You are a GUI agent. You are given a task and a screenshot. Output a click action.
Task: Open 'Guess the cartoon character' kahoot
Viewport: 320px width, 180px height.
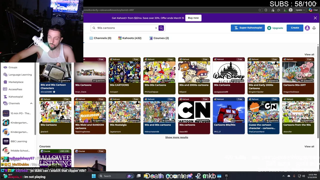263,116
